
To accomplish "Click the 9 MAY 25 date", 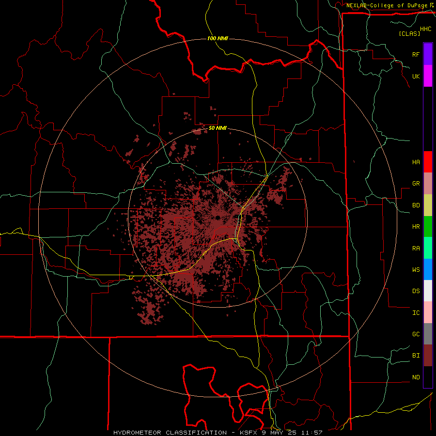I will [279, 433].
